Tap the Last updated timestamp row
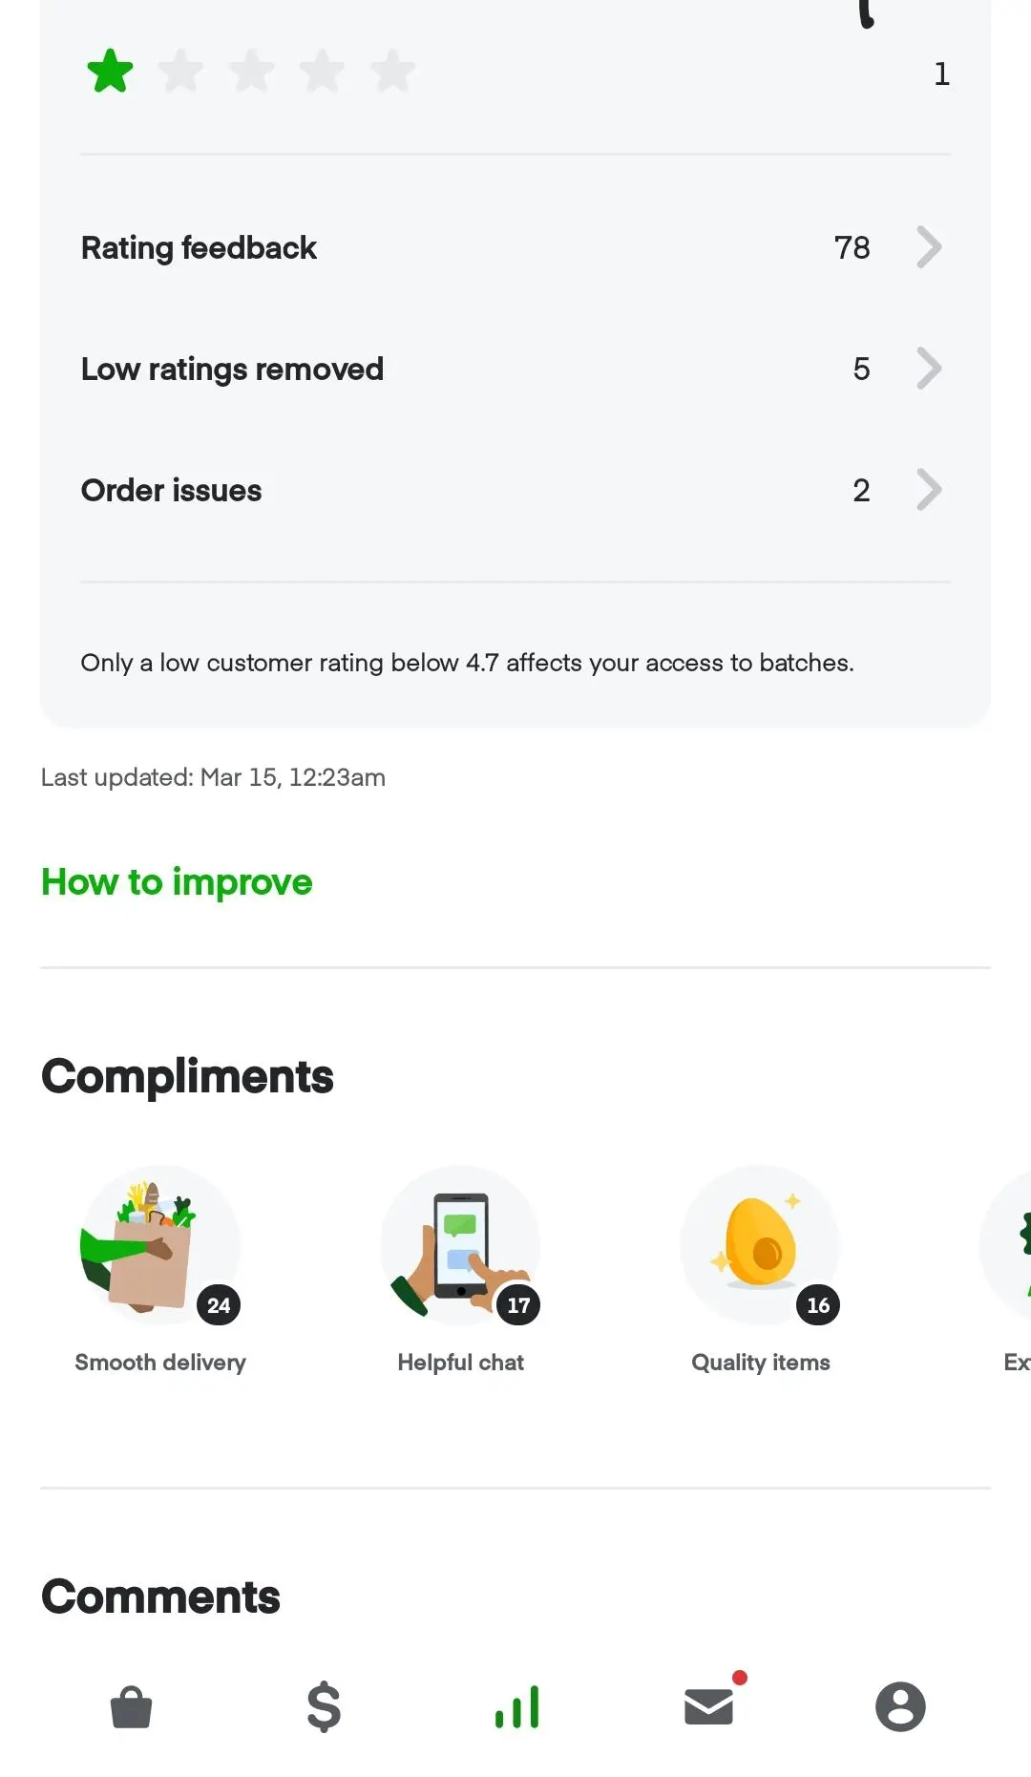 coord(212,777)
